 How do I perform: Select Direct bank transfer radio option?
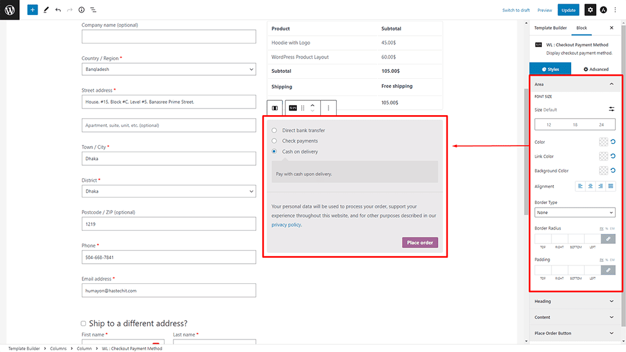[x=274, y=130]
